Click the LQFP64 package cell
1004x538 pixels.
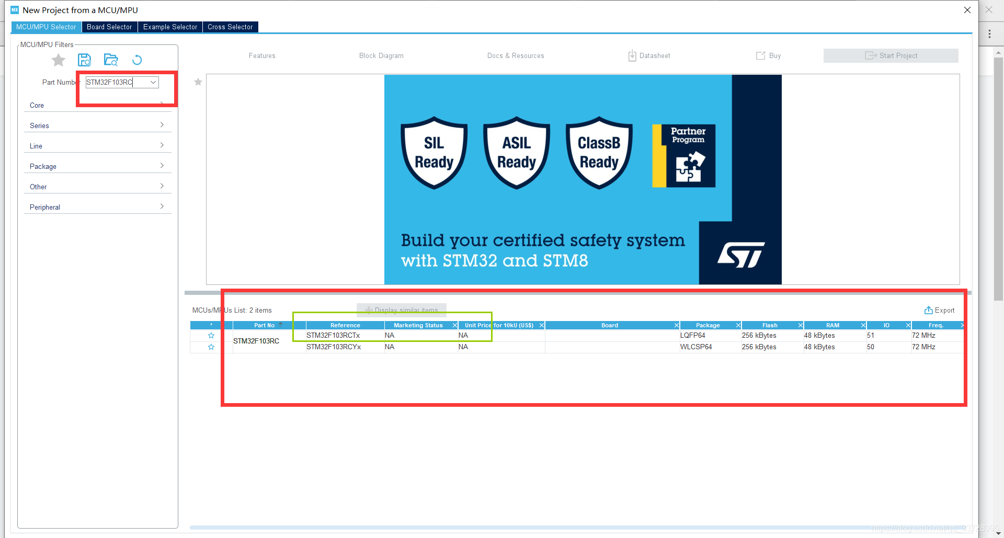710,336
